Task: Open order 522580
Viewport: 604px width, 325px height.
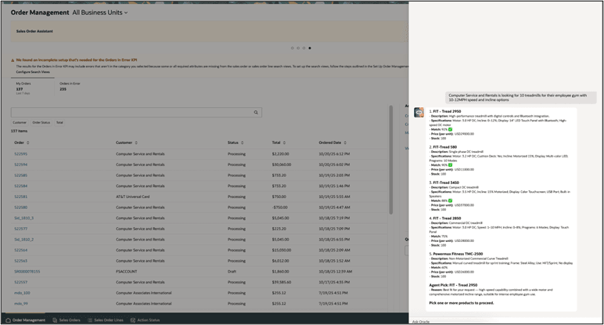Action: tap(21, 208)
